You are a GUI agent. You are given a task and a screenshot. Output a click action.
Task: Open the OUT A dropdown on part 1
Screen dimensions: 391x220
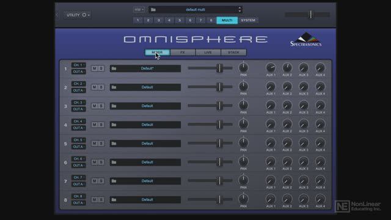click(x=79, y=71)
